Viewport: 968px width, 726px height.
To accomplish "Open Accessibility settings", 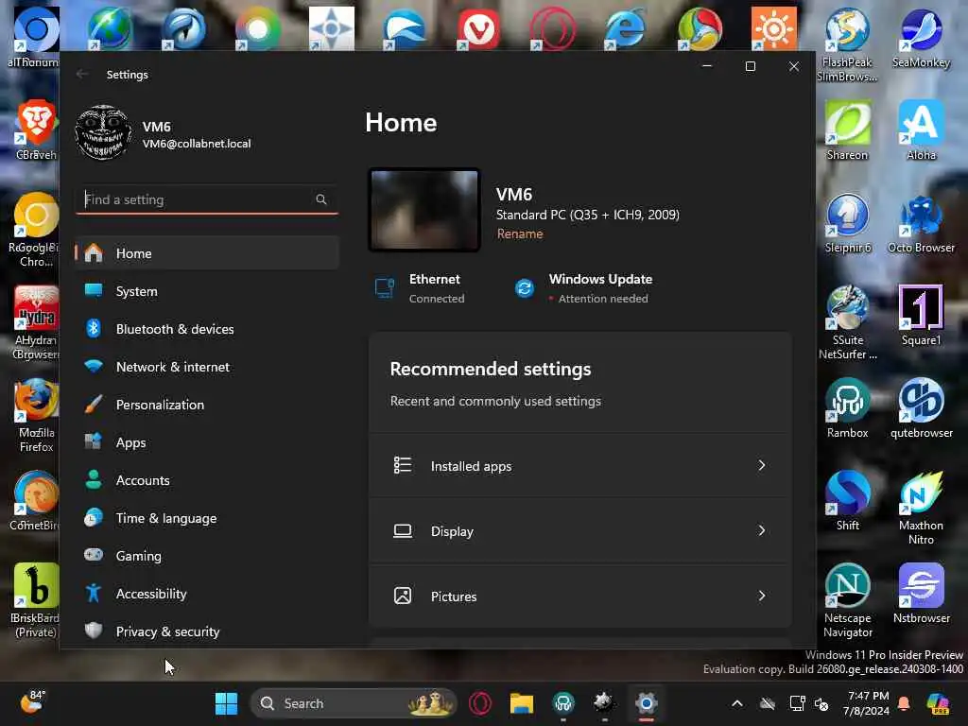I will pyautogui.click(x=207, y=594).
